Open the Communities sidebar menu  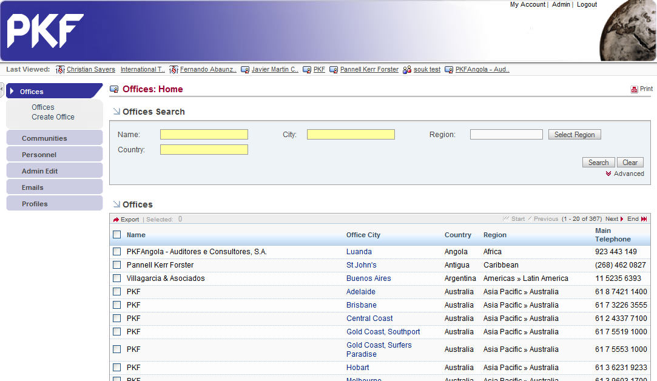[55, 138]
